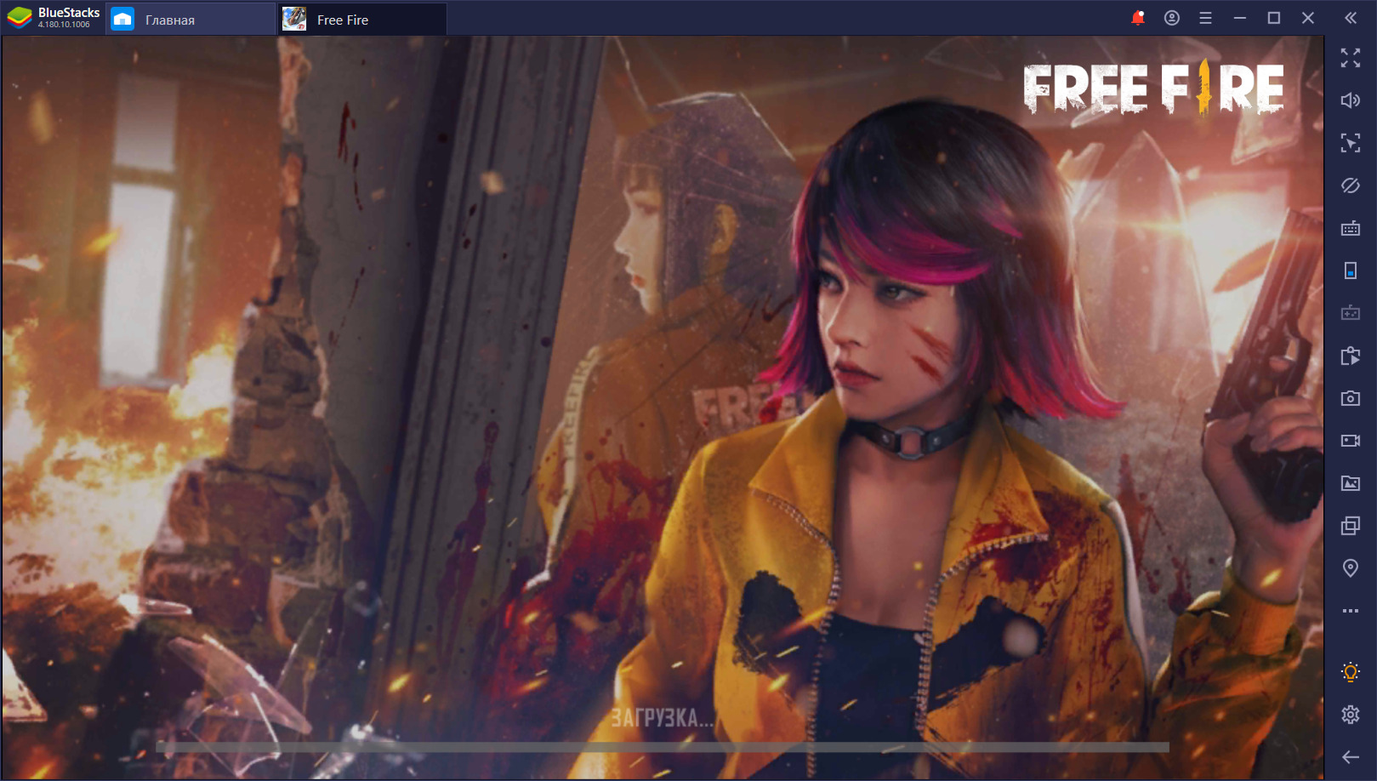The height and width of the screenshot is (781, 1377).
Task: Switch to the Главная tab
Action: [191, 19]
